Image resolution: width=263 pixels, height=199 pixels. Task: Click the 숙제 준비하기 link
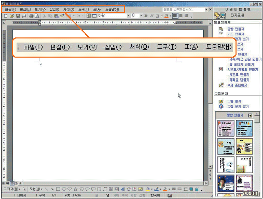click(x=237, y=85)
